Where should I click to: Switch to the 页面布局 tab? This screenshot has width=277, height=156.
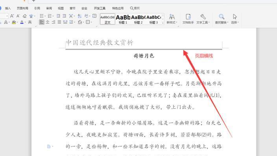[x=22, y=8]
